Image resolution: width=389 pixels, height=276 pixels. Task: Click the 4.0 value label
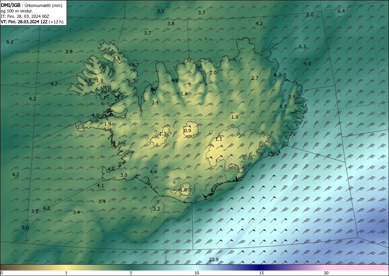tap(111, 169)
